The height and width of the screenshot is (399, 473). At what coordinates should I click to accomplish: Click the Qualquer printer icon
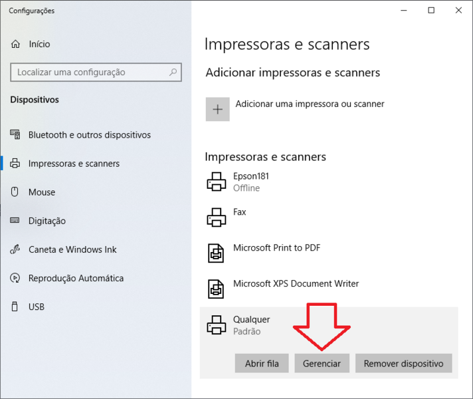(217, 325)
